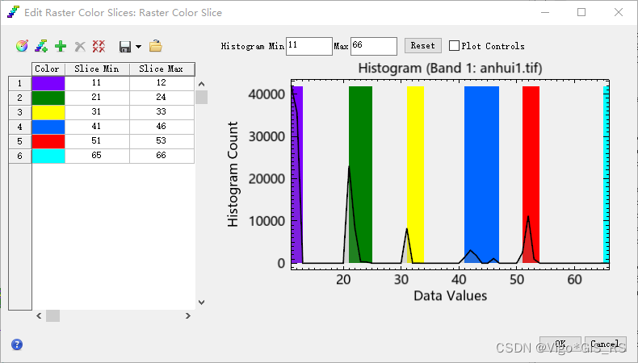Viewport: 638px width, 363px height.
Task: Enable the Plot Controls checkbox
Action: click(454, 45)
